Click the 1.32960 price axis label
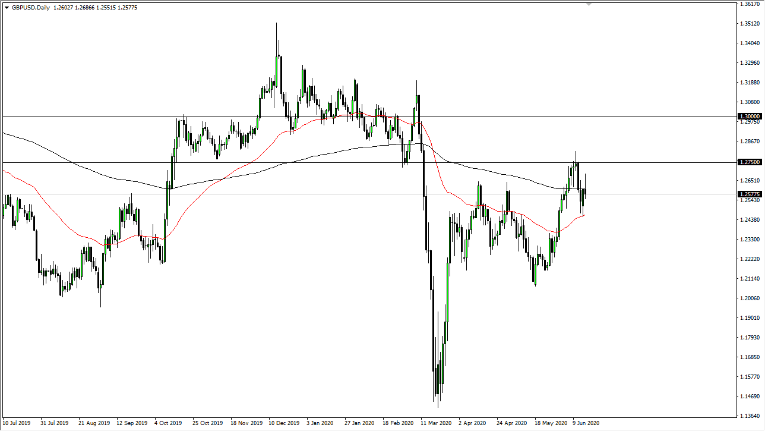Screen dimensions: 765x431 point(750,63)
